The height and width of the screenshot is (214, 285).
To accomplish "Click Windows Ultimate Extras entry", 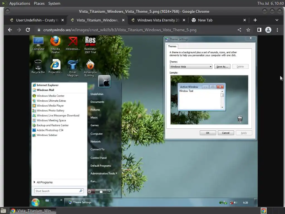I will (x=59, y=101).
